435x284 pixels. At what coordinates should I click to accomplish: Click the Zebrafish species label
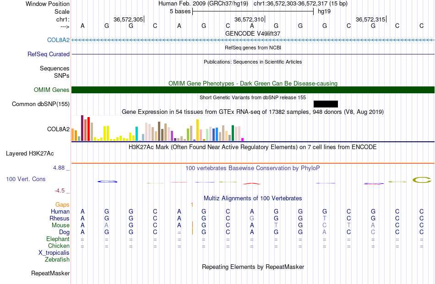(57, 260)
